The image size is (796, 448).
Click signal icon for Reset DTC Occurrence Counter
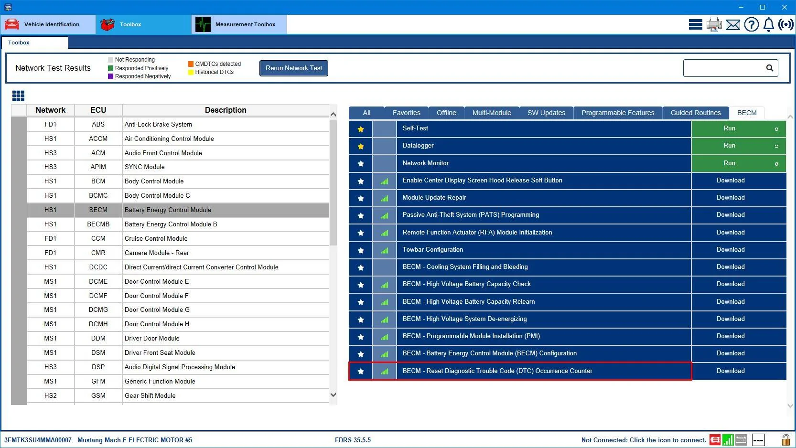[385, 372]
